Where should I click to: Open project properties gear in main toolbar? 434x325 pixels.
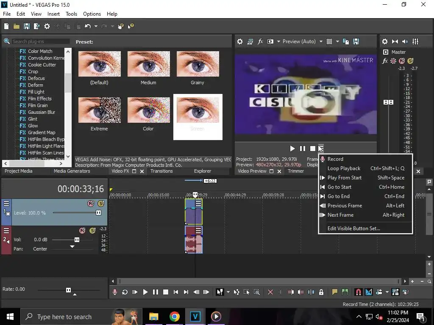point(47,26)
